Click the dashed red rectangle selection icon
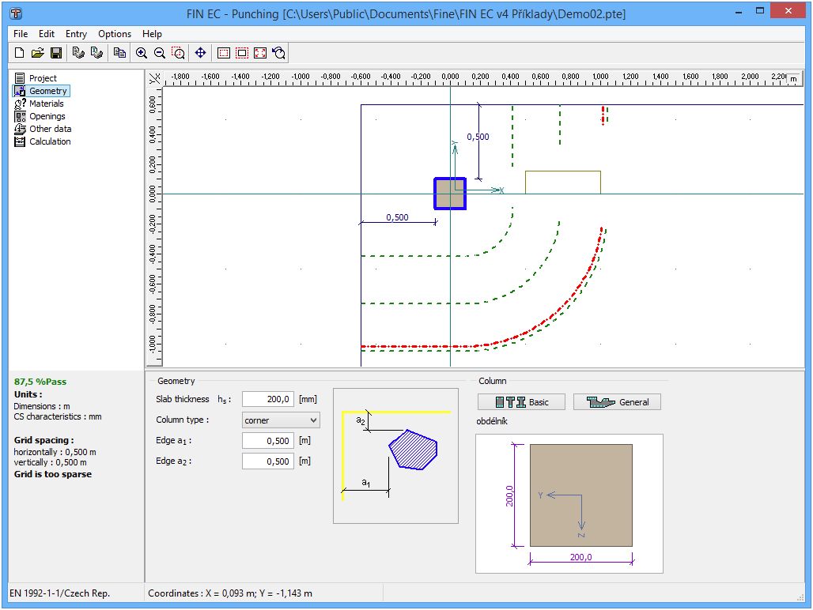The image size is (813, 610). 224,53
